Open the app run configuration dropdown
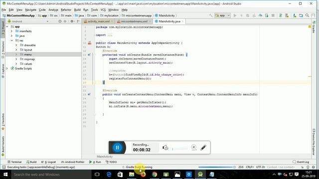This screenshot has height=179, width=319. [222, 15]
